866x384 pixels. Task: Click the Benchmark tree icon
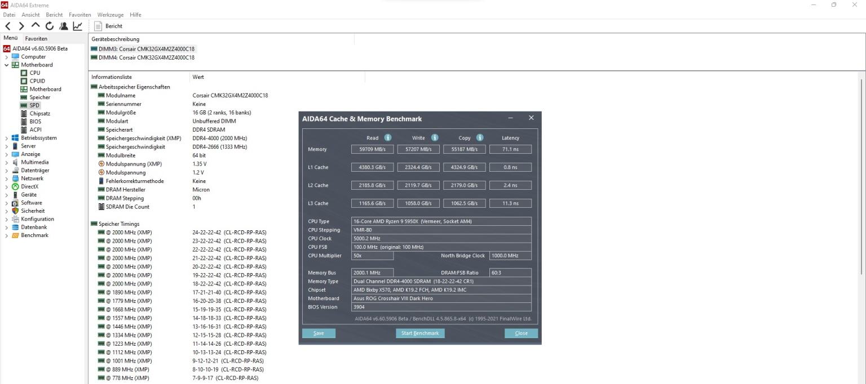(15, 235)
